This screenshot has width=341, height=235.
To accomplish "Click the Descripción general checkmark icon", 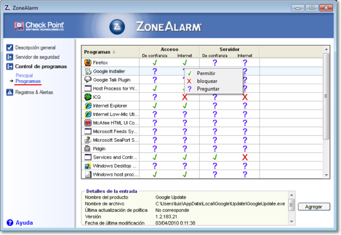I will point(10,48).
